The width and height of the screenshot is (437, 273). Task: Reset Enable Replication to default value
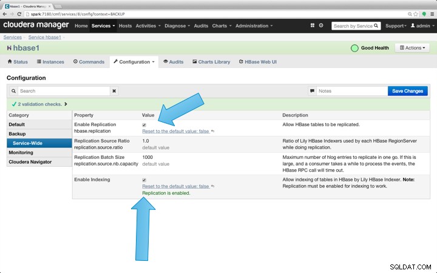(176, 131)
